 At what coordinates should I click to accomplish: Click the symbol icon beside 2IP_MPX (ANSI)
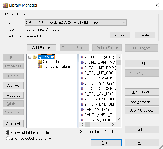pos(82,120)
